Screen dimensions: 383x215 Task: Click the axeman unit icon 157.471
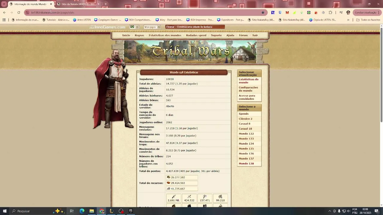click(205, 196)
